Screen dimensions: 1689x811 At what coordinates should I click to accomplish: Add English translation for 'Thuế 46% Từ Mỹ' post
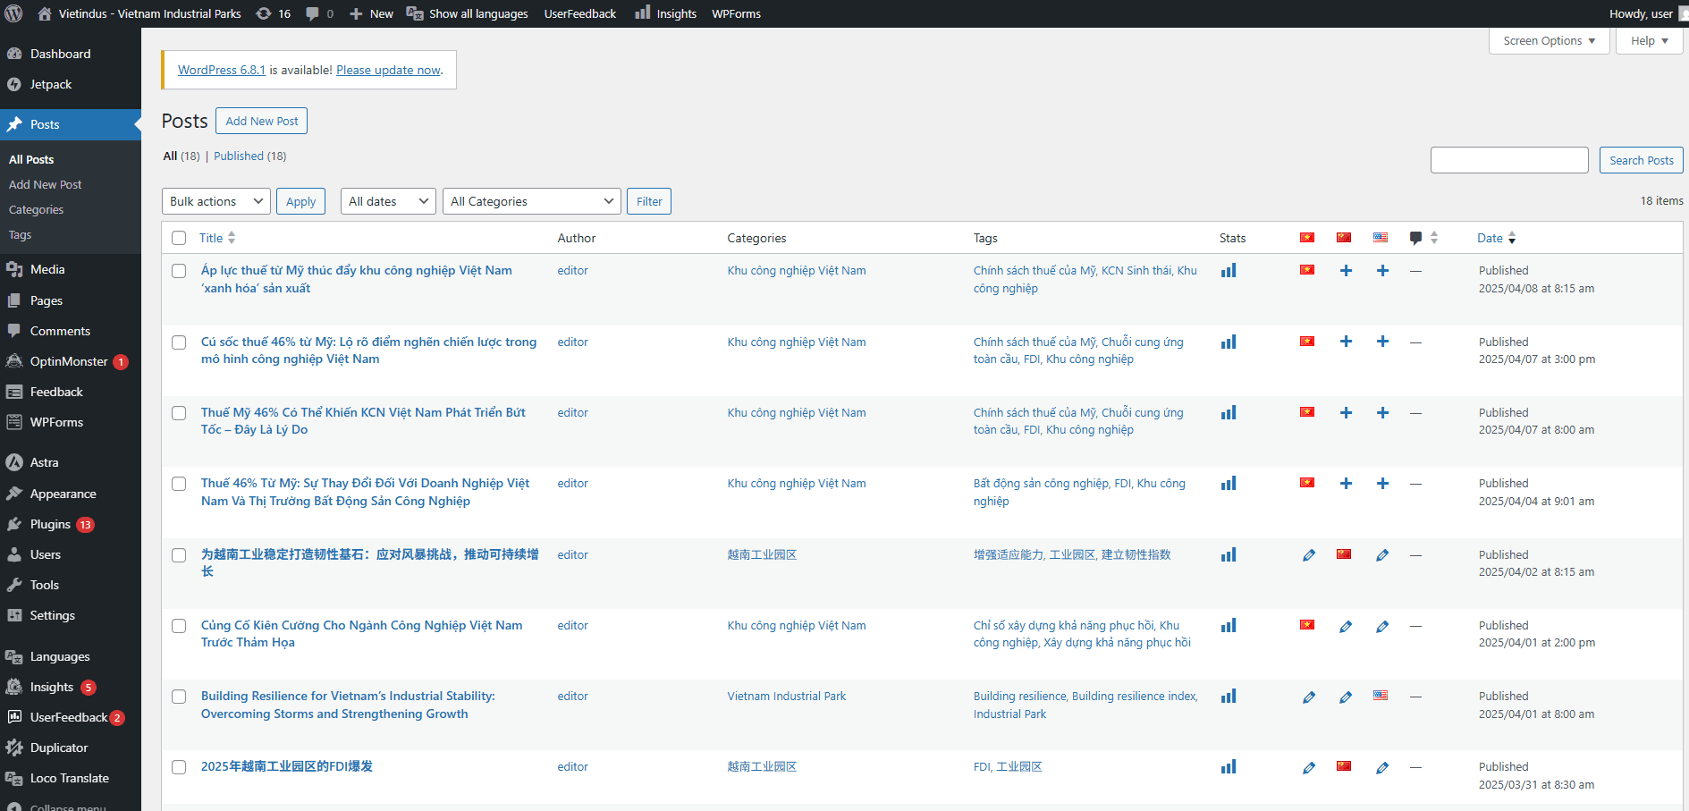point(1382,483)
